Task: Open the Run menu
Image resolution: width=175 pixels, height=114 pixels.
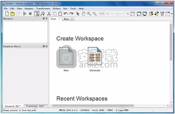Action: [65, 8]
